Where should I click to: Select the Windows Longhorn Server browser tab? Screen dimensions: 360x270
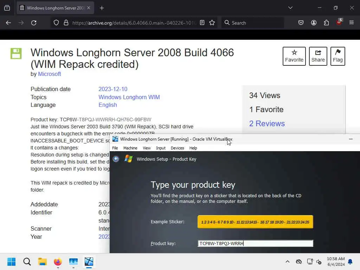coord(55,8)
